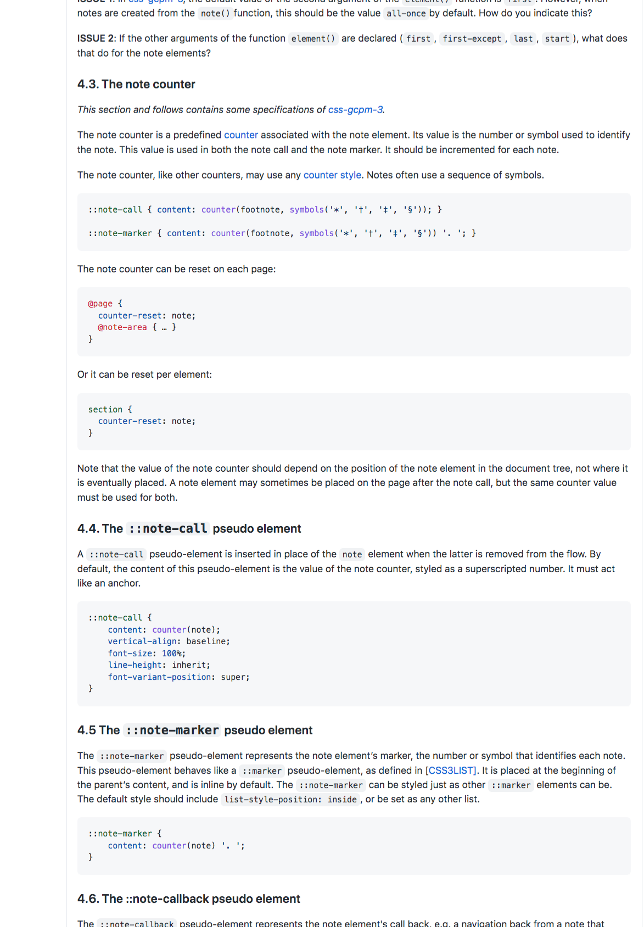644x927 pixels.
Task: Click the @note-area rule in the code
Action: (x=122, y=327)
